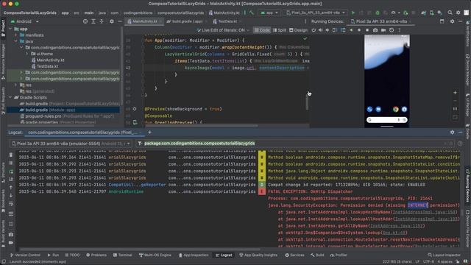Take an emulator screenshot with the camera icon
This screenshot has width=471, height=265.
(x=375, y=30)
